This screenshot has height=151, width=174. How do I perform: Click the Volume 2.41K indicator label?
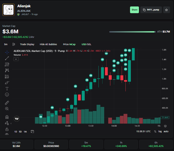21,55
